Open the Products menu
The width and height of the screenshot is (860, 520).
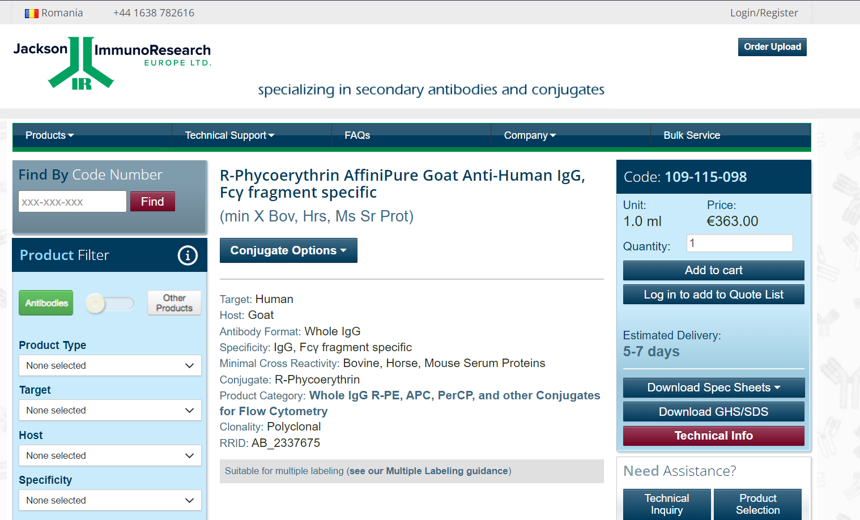[49, 135]
